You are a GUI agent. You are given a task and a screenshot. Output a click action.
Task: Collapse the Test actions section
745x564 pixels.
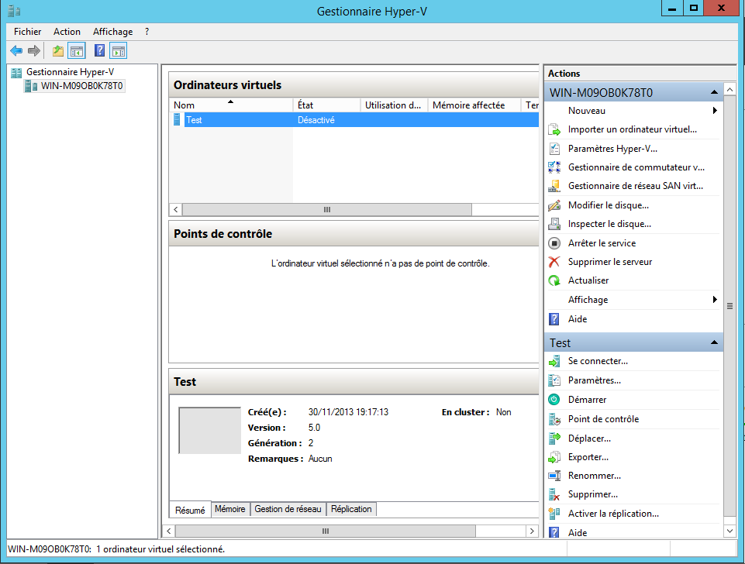[714, 342]
